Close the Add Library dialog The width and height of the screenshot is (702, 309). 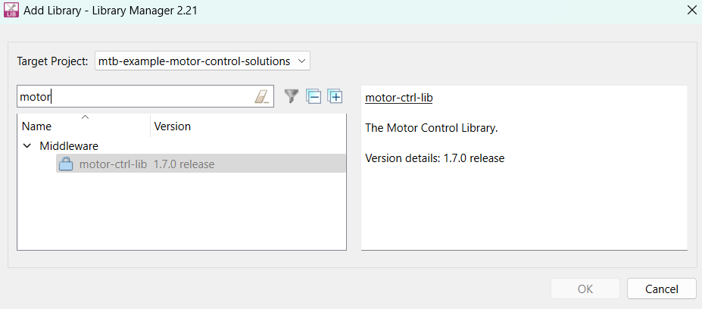click(691, 10)
